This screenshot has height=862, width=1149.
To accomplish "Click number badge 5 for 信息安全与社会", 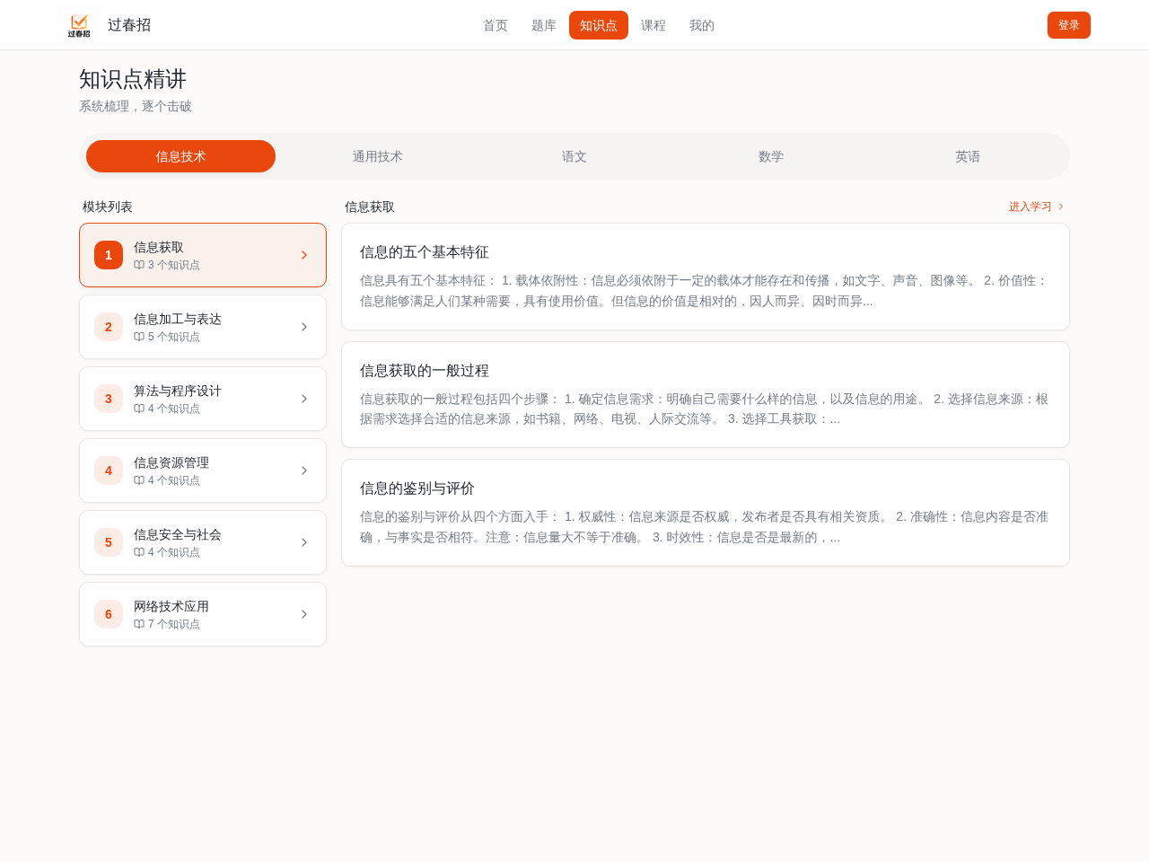I will click(x=109, y=542).
